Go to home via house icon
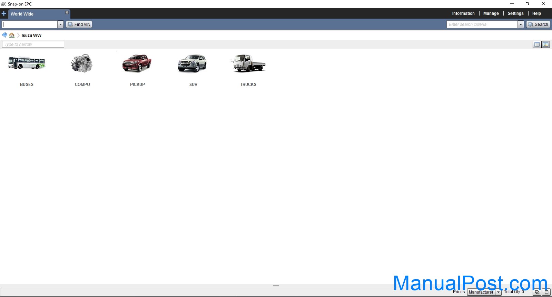The height and width of the screenshot is (297, 552). [x=12, y=35]
